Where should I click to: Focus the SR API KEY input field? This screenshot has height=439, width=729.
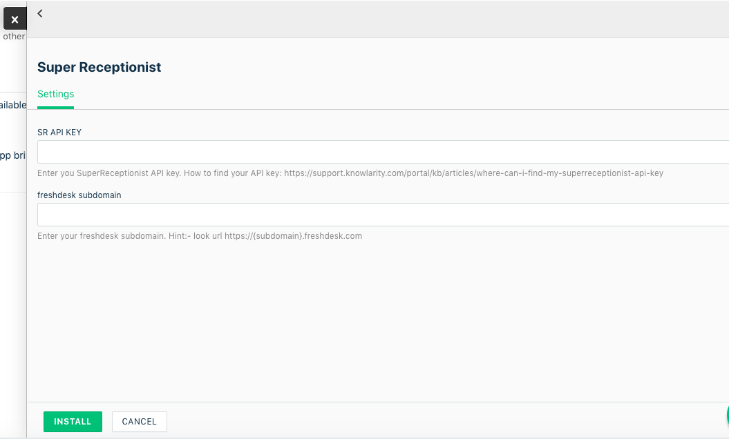(383, 152)
